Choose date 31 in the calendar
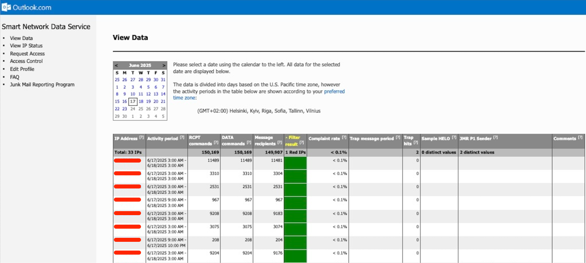 point(163,80)
